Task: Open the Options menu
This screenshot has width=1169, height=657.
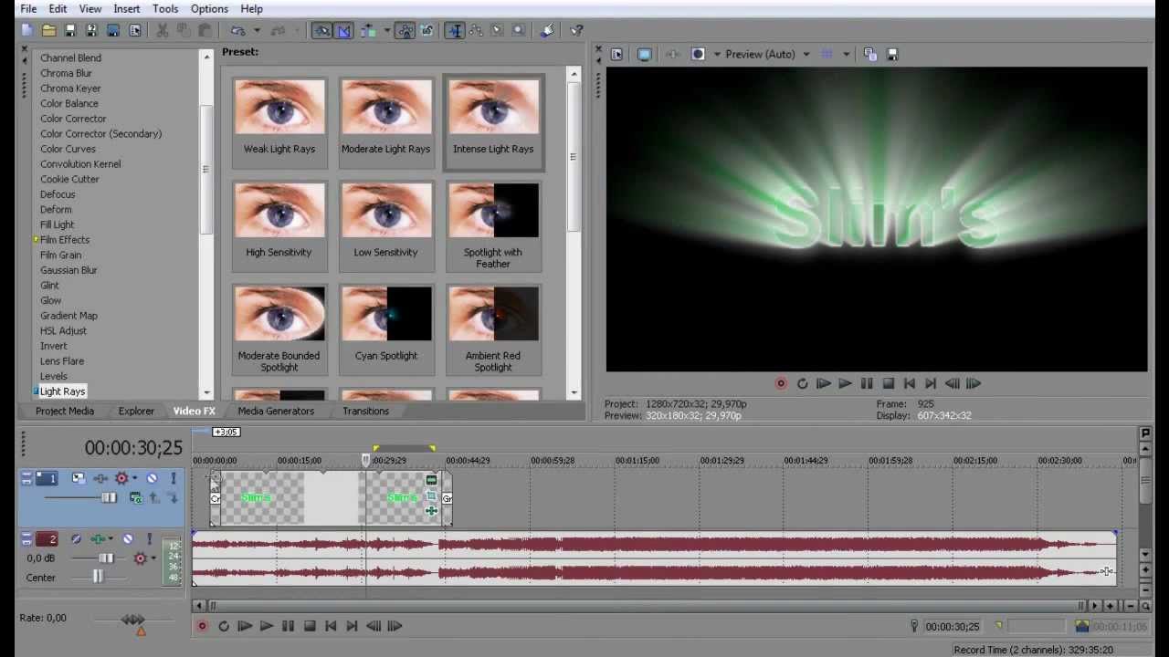Action: pos(209,9)
